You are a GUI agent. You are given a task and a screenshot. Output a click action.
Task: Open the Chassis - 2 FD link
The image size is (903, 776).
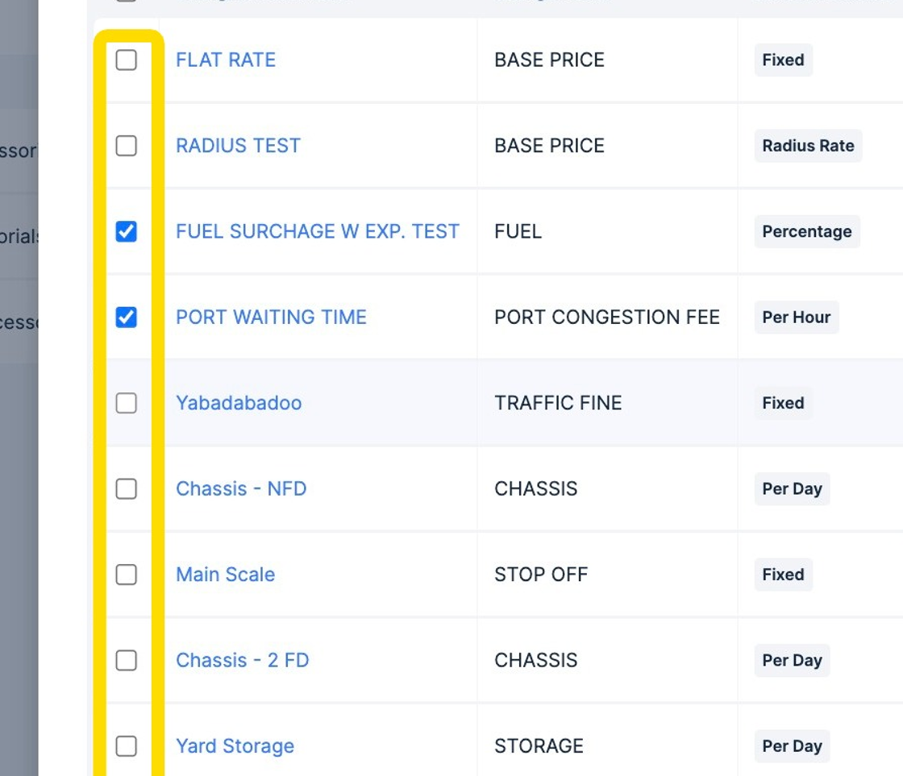[x=243, y=660]
